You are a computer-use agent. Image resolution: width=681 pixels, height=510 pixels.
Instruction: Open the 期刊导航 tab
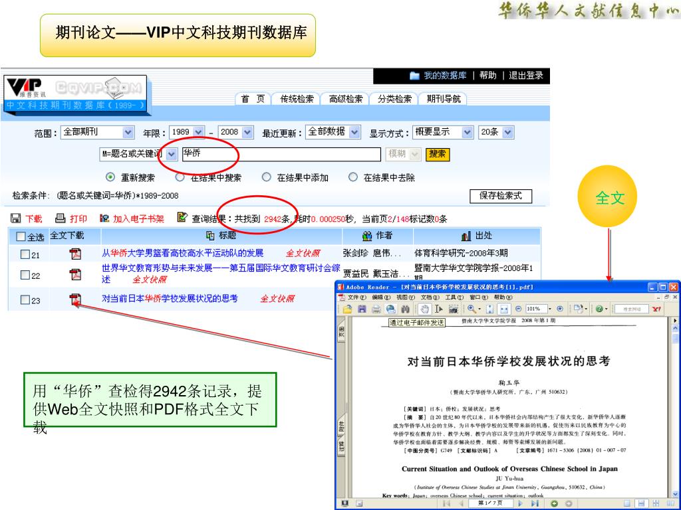tap(443, 99)
